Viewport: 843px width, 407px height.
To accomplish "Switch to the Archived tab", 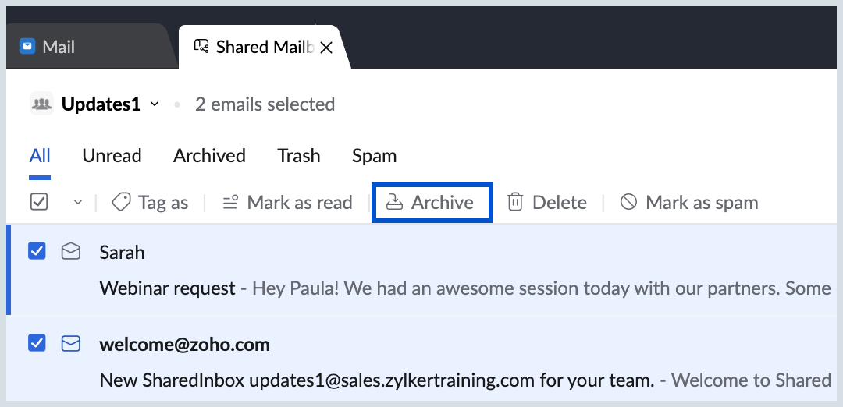I will (209, 156).
